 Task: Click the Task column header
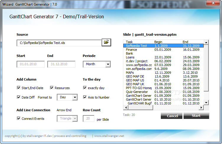(129, 42)
